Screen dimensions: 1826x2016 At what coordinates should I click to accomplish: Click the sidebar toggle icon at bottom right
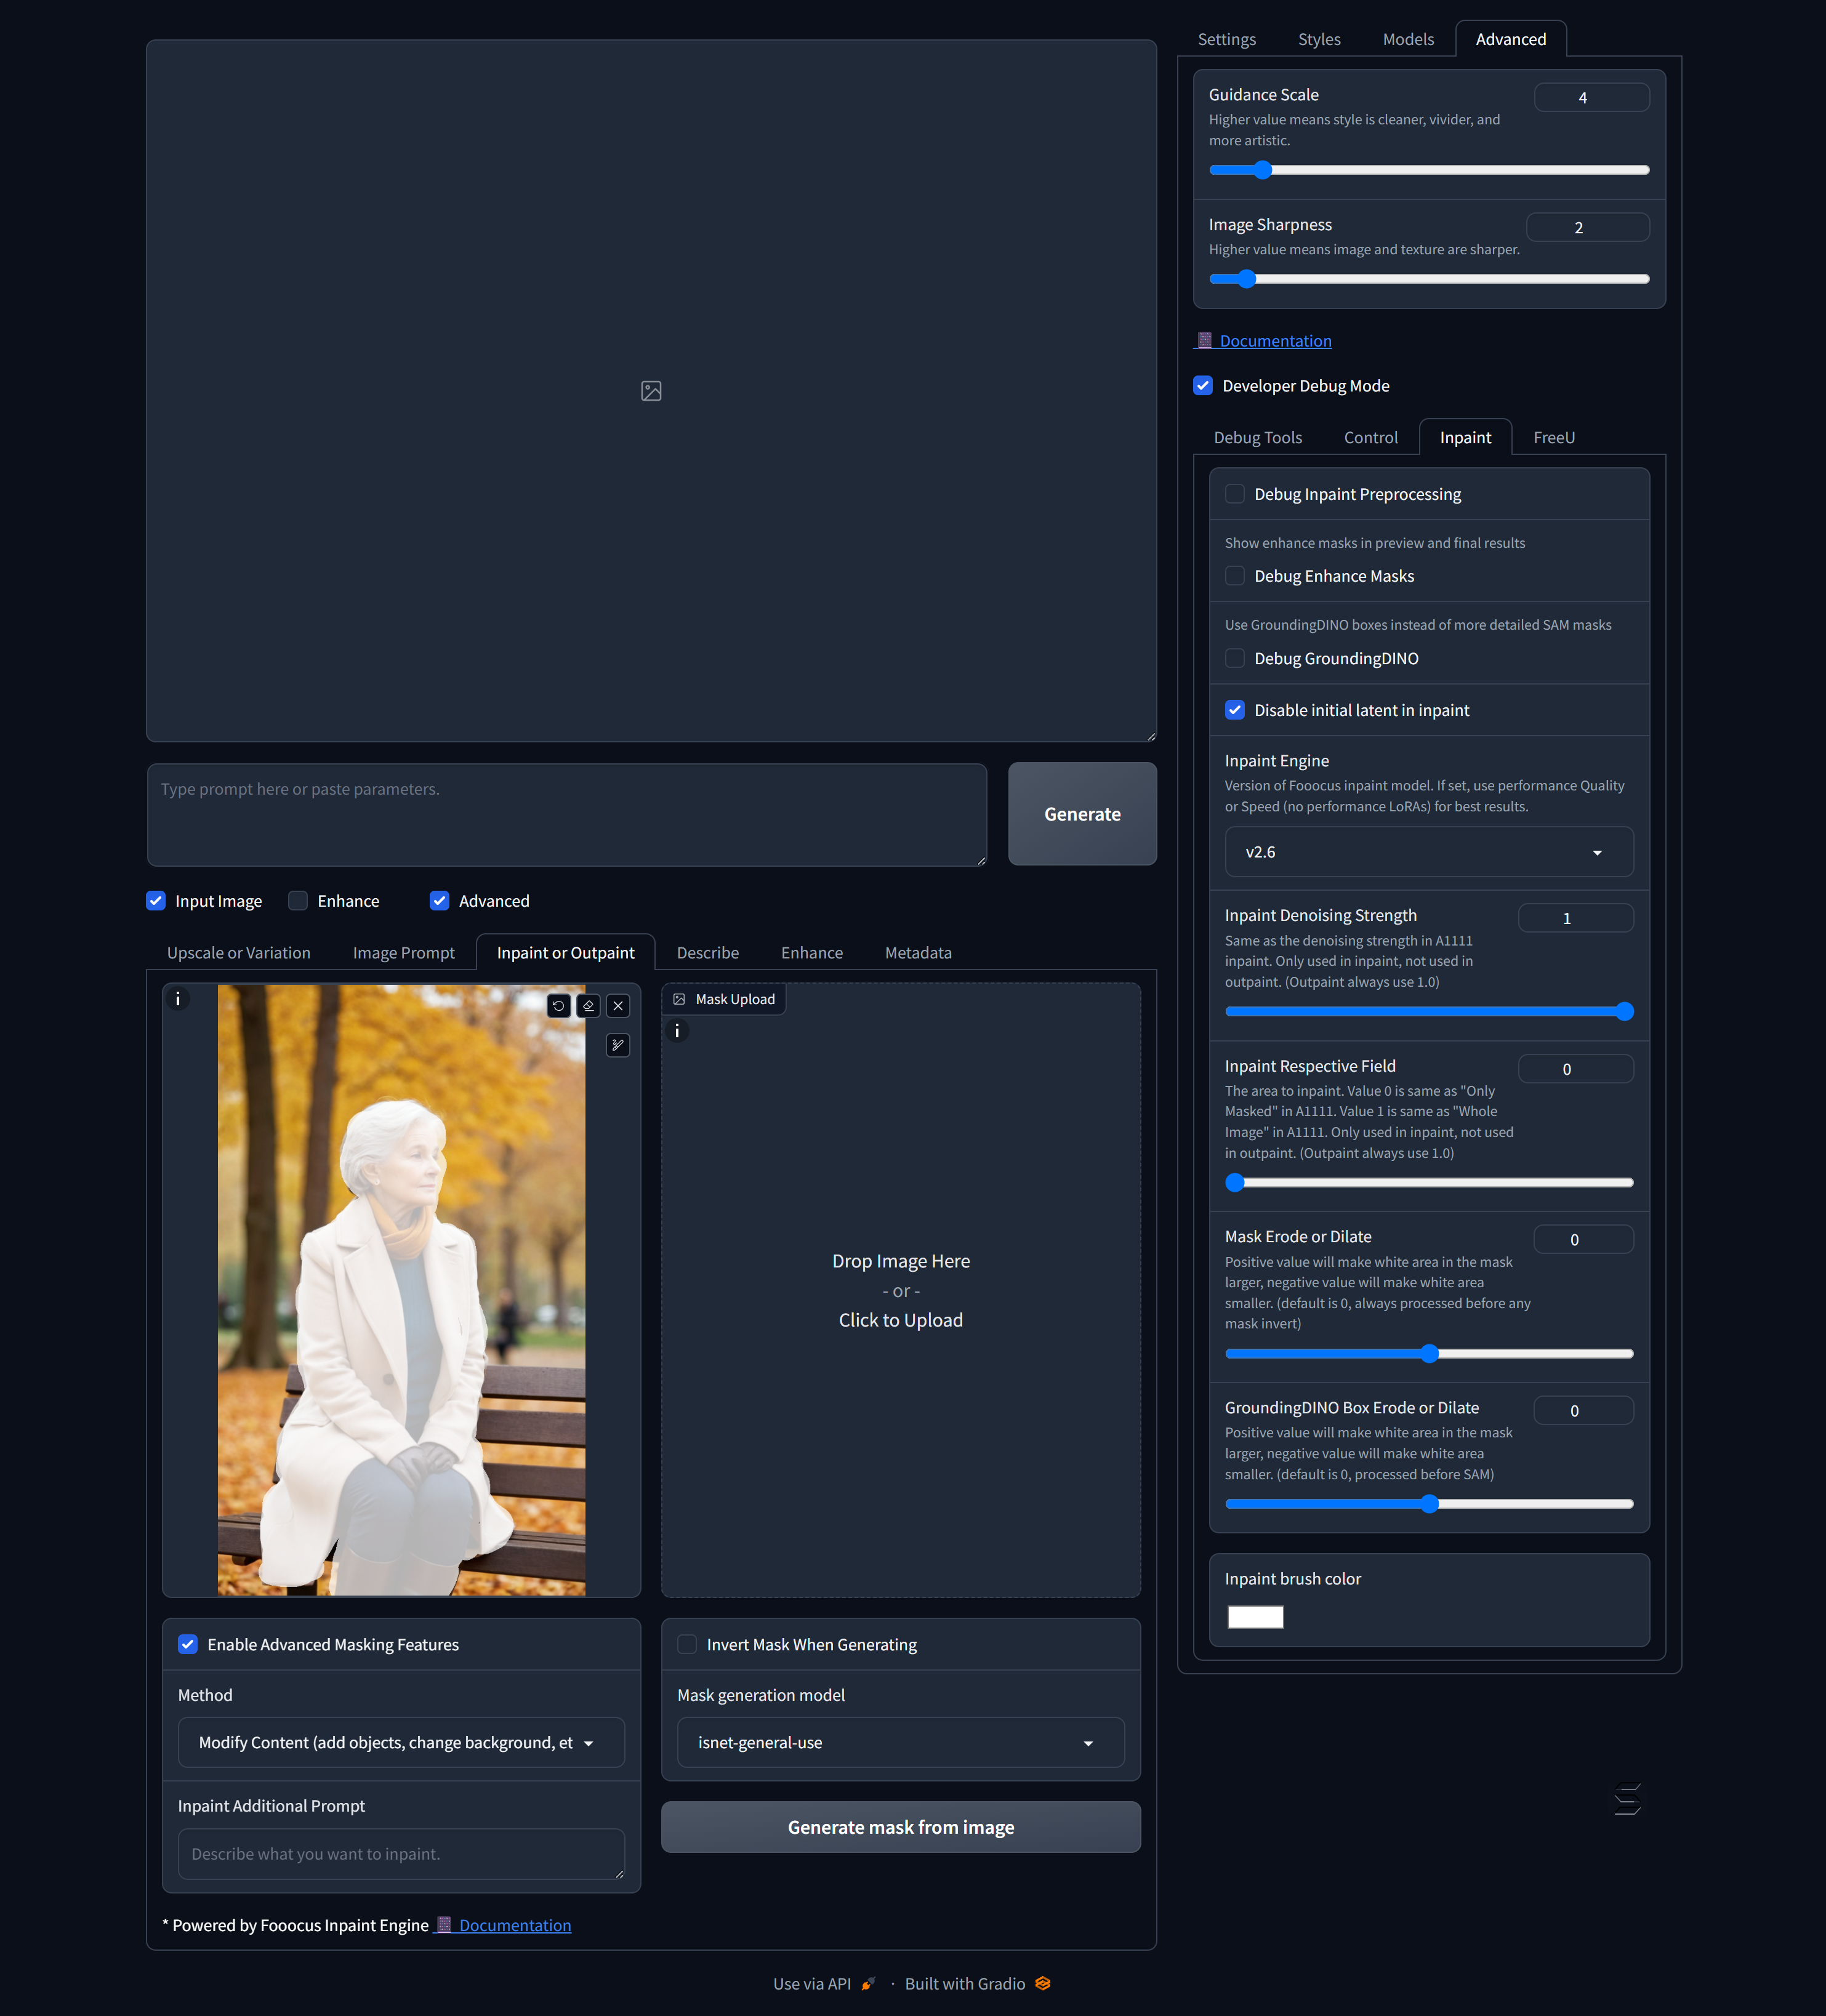pyautogui.click(x=1627, y=1800)
